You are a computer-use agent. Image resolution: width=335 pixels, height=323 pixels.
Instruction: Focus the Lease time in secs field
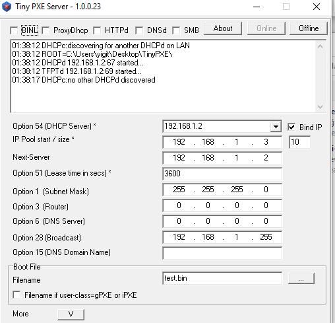coord(222,174)
